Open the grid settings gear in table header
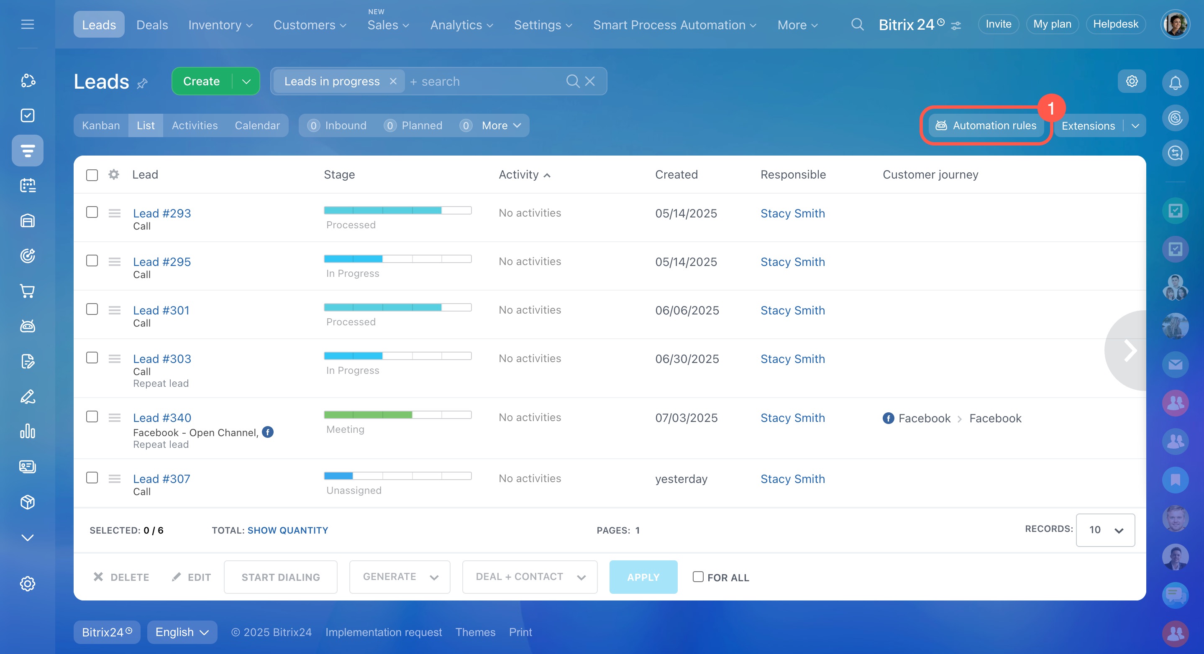The height and width of the screenshot is (654, 1204). coord(113,174)
